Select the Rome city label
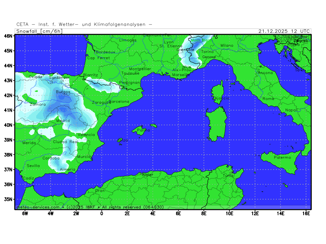 269,99
